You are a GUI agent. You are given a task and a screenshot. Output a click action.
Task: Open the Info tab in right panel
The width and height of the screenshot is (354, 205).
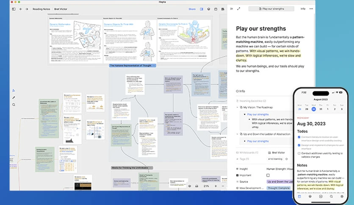click(303, 9)
